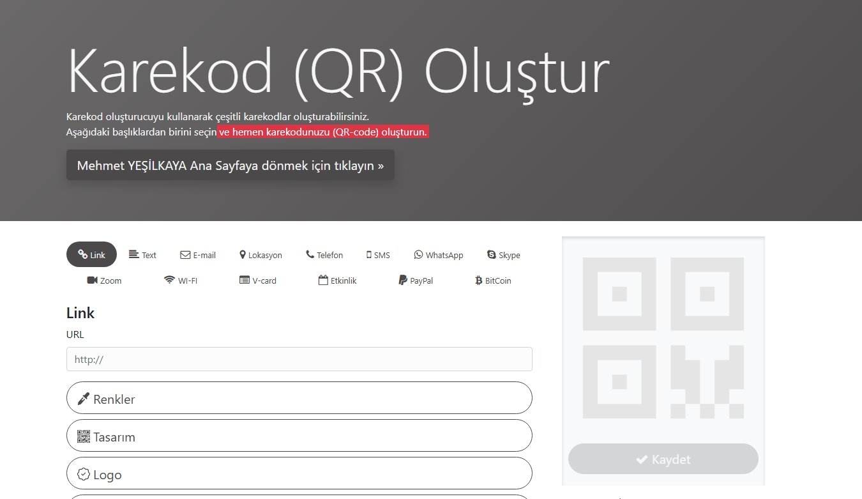862x499 pixels.
Task: Click the SMS mobile phone icon
Action: coord(368,254)
